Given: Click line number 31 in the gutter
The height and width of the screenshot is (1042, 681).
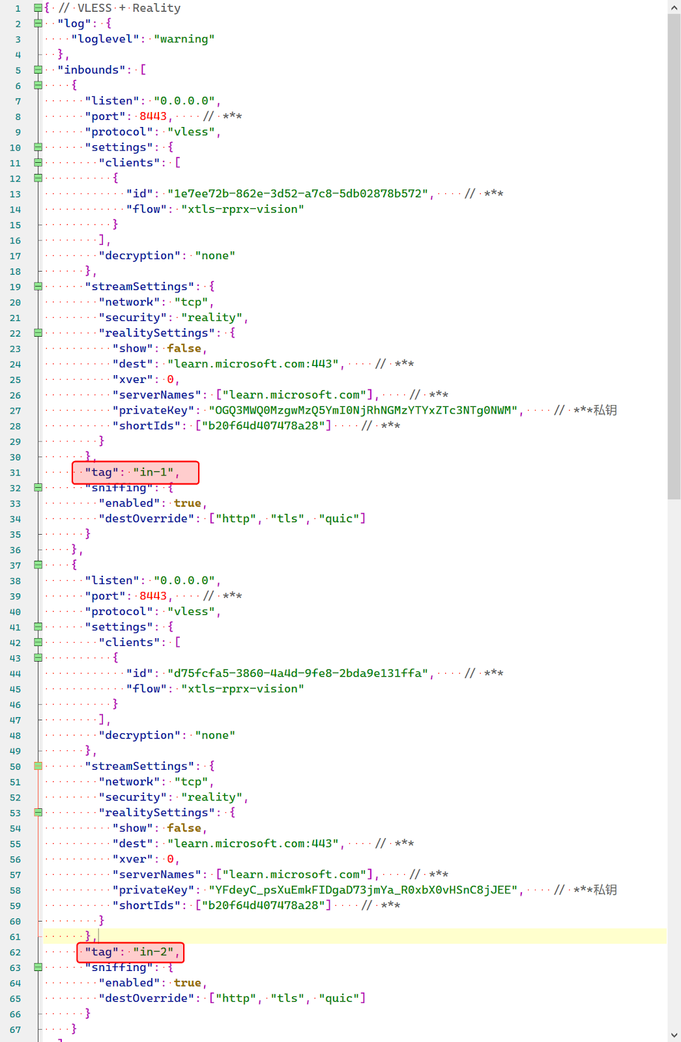Looking at the screenshot, I should point(16,473).
